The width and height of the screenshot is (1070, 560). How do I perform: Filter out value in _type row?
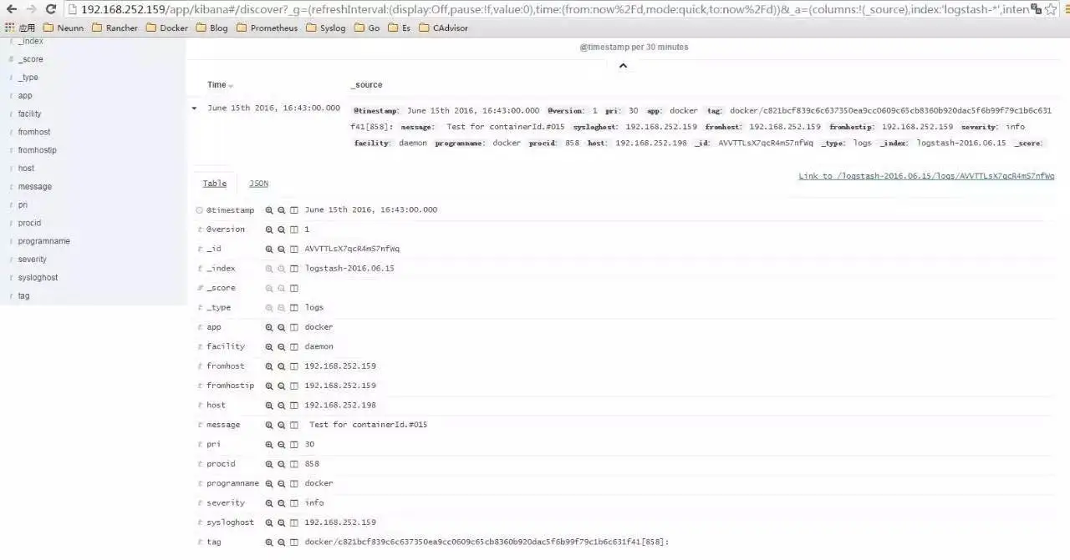coord(282,308)
